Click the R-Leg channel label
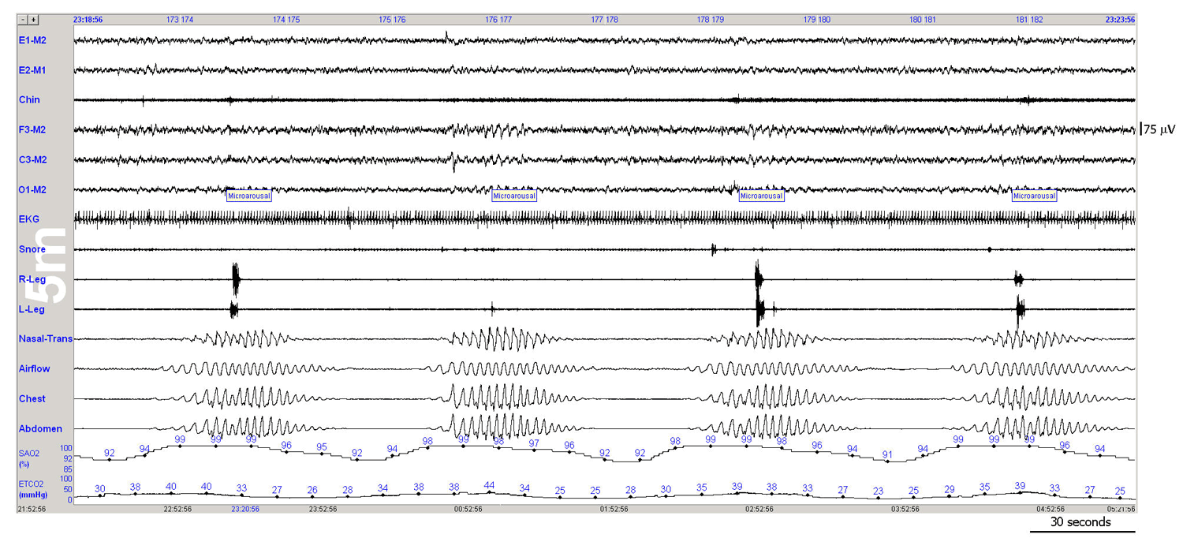 (x=32, y=279)
